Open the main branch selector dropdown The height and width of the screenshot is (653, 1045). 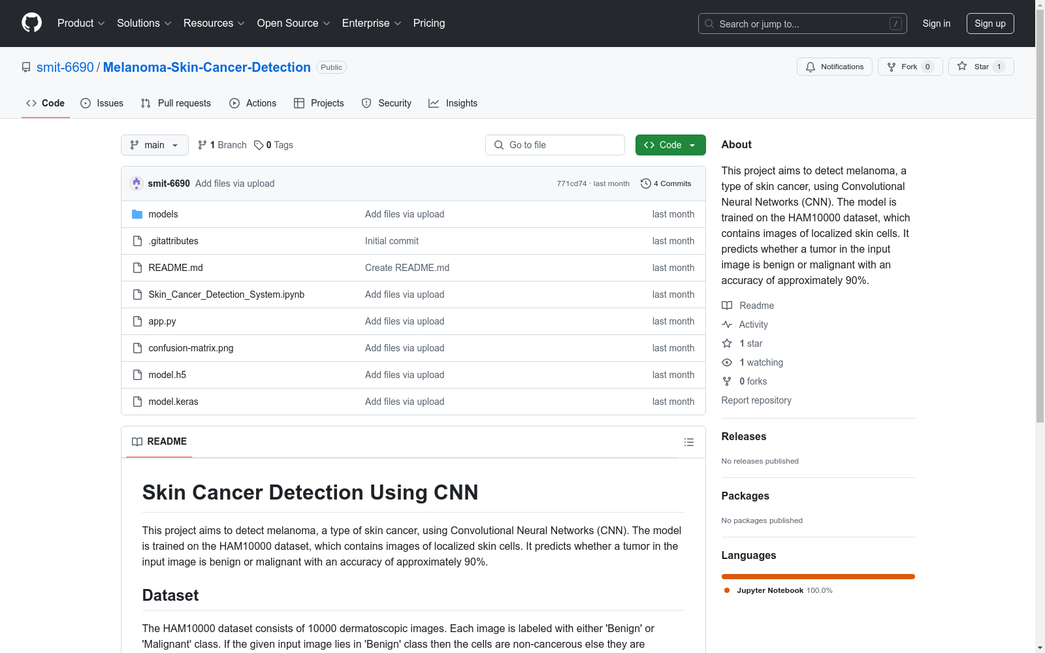pyautogui.click(x=155, y=145)
